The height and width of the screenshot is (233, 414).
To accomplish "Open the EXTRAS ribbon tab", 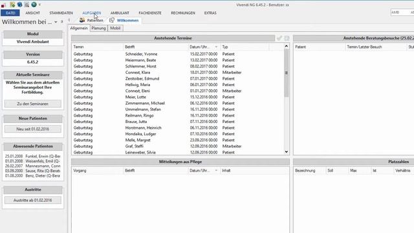I will coord(210,13).
